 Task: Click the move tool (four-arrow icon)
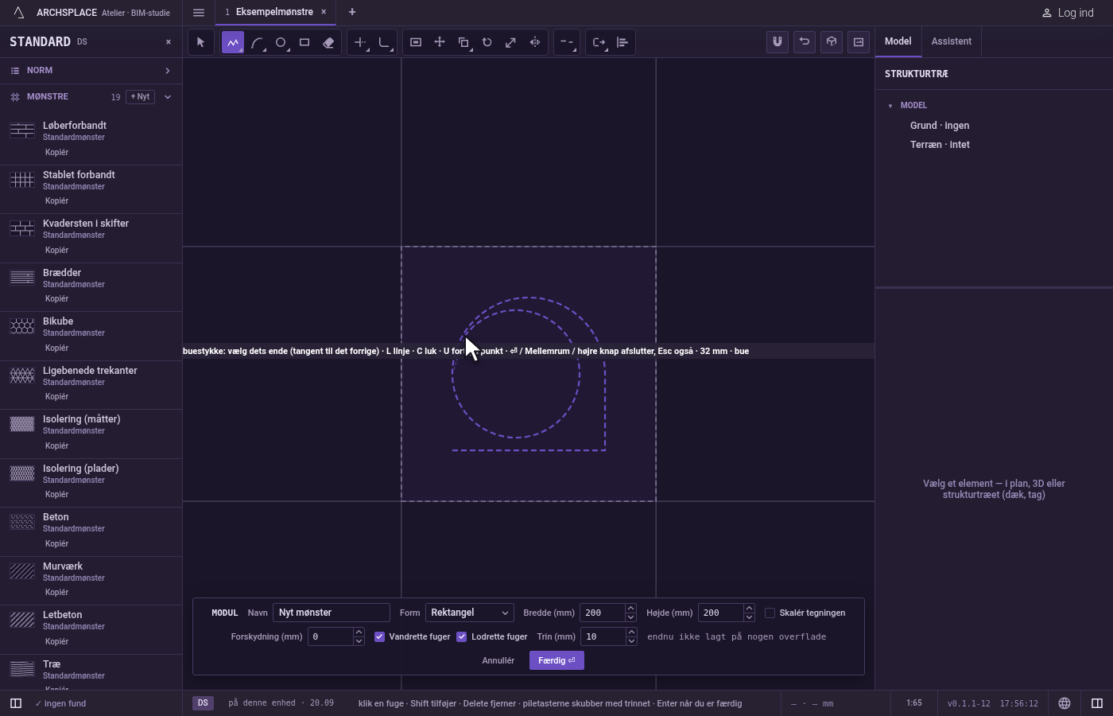[x=440, y=42]
